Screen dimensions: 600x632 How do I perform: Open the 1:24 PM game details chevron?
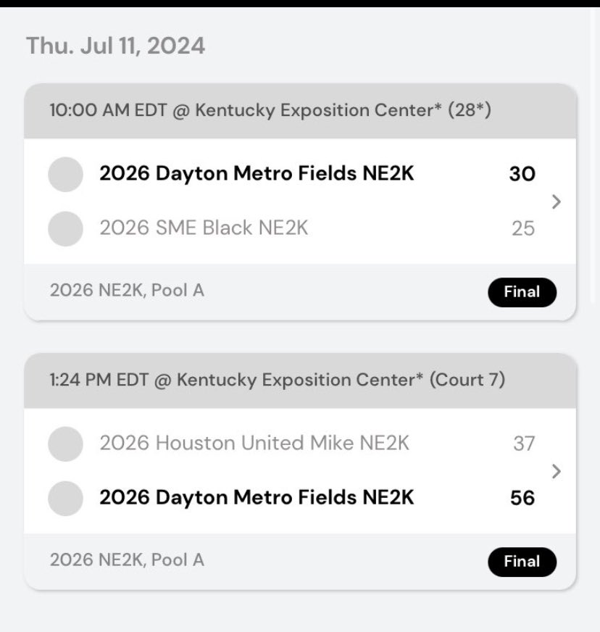coord(556,471)
